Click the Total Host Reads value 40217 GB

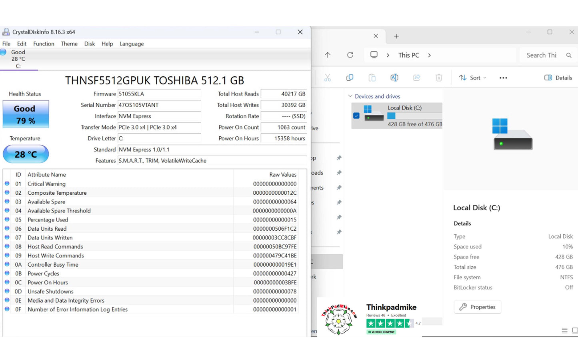(x=284, y=94)
